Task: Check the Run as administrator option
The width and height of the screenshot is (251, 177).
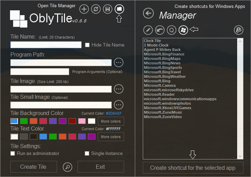Action: (x=13, y=153)
